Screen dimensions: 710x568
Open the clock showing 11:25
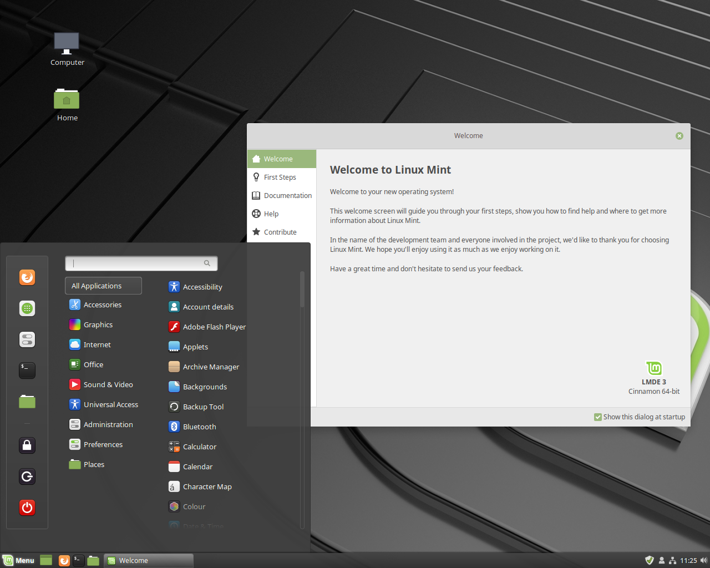click(688, 560)
